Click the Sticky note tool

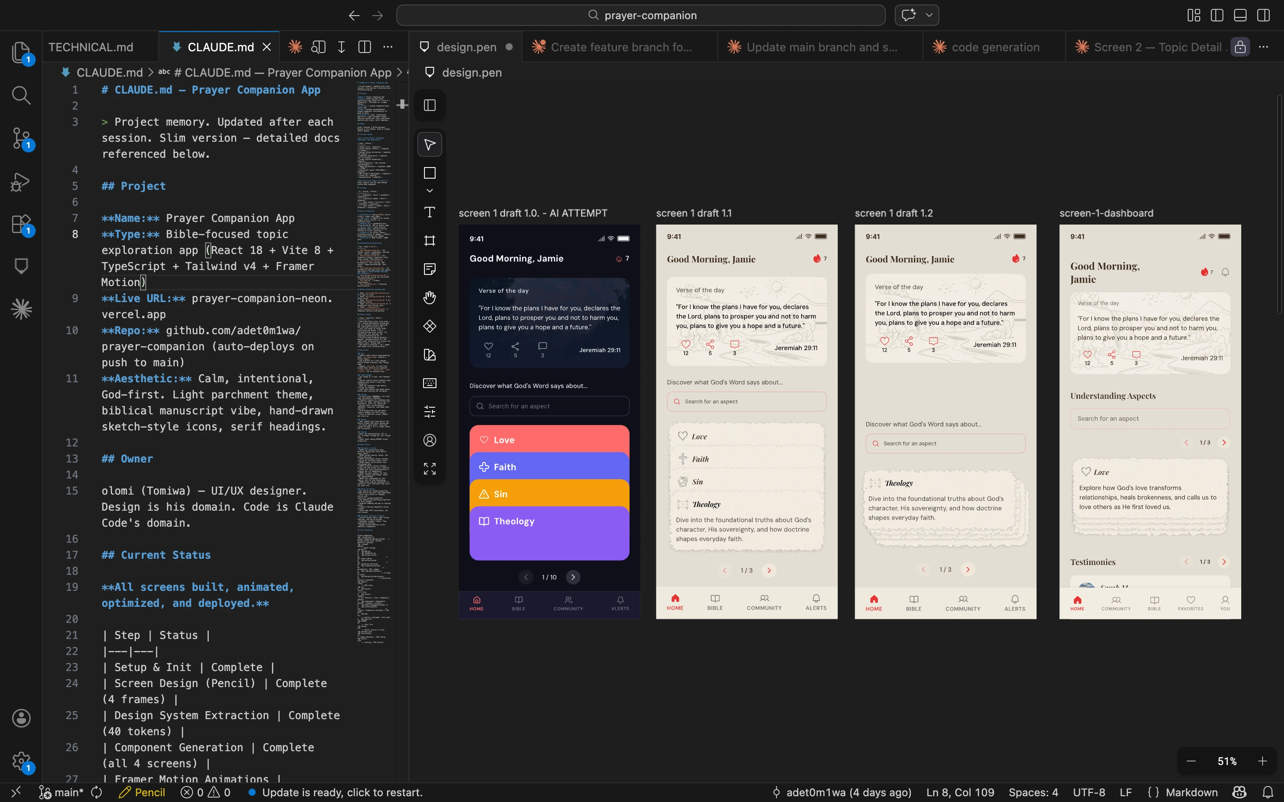[x=429, y=269]
